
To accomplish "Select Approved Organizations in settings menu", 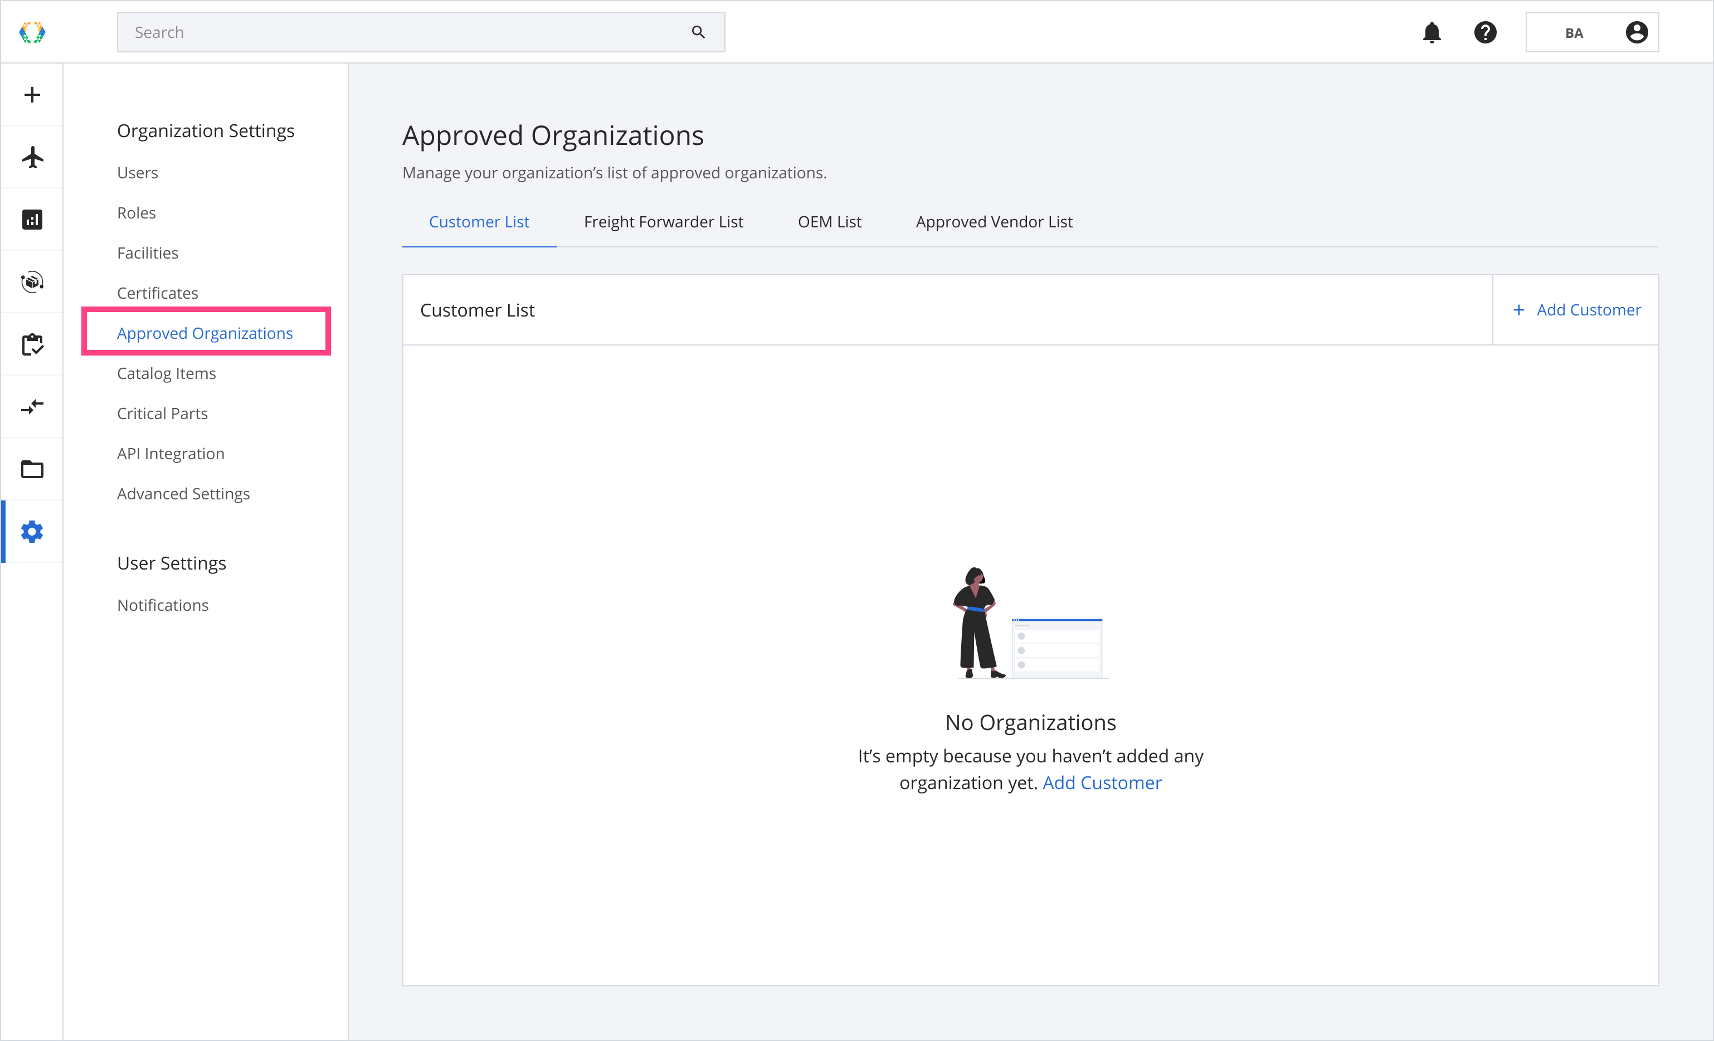I will coord(205,333).
